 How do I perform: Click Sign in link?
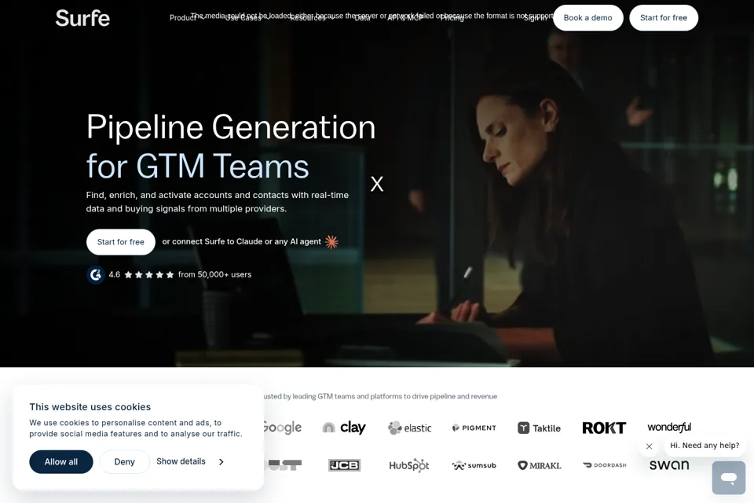pyautogui.click(x=535, y=18)
